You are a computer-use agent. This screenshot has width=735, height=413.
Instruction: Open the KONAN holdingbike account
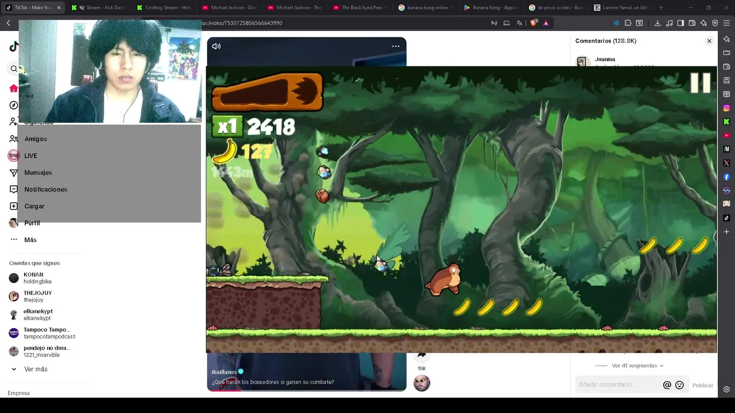(x=37, y=278)
